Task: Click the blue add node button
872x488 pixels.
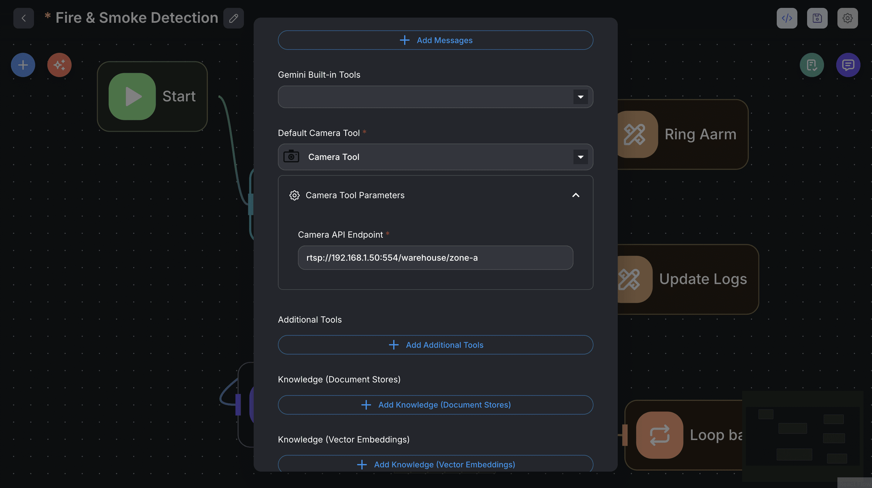Action: [23, 65]
